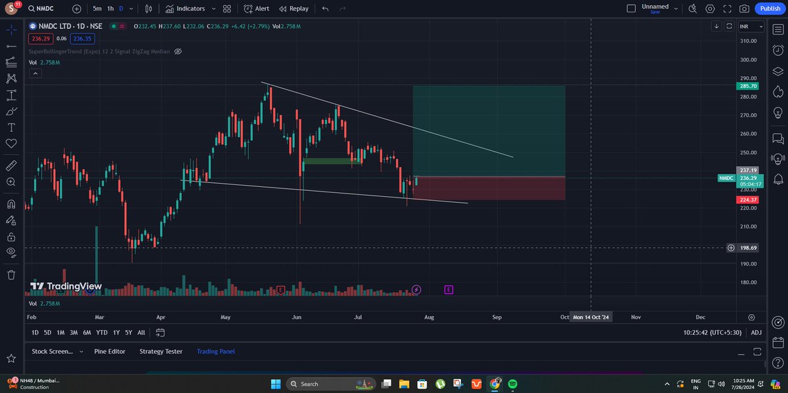Select the trend line drawing tool
This screenshot has height=393, width=788.
coord(11,46)
